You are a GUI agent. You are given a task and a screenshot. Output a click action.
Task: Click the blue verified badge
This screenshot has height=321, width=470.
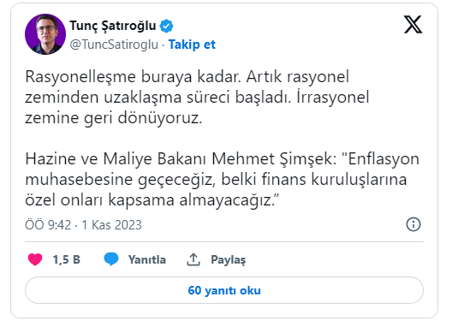166,26
